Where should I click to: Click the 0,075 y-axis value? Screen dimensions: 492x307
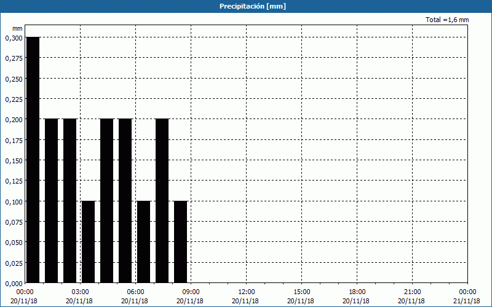pos(14,222)
